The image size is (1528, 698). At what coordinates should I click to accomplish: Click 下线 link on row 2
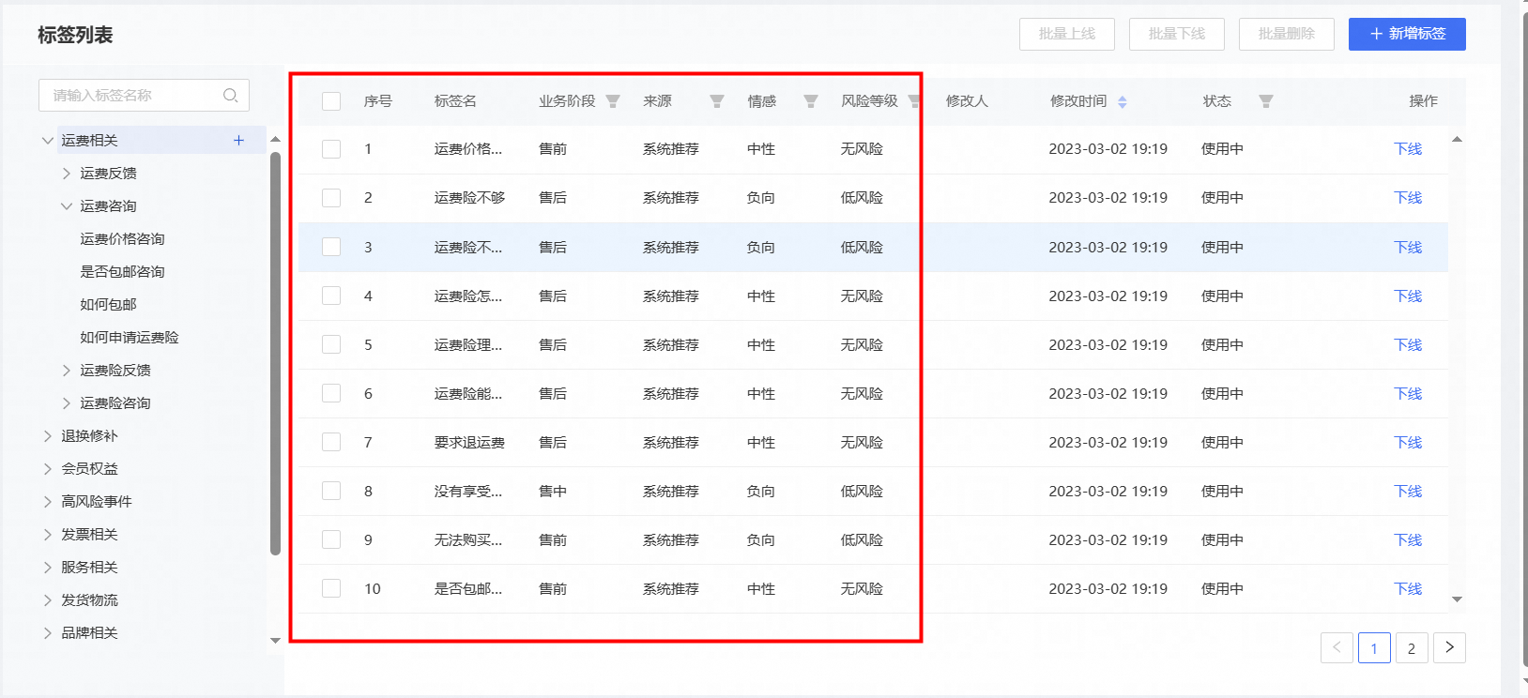(x=1408, y=198)
